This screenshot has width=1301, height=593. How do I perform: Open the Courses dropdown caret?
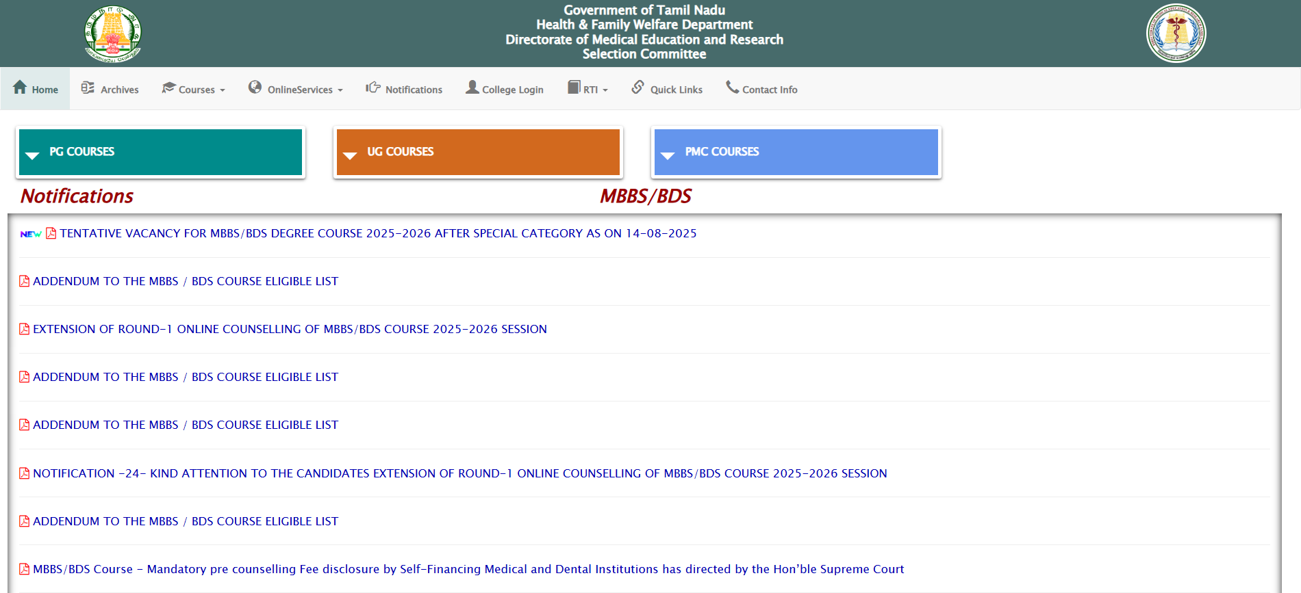click(x=222, y=90)
